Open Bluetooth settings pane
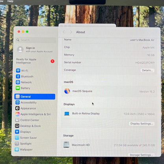Image resolution: width=164 pixels, height=164 pixels. (35, 76)
